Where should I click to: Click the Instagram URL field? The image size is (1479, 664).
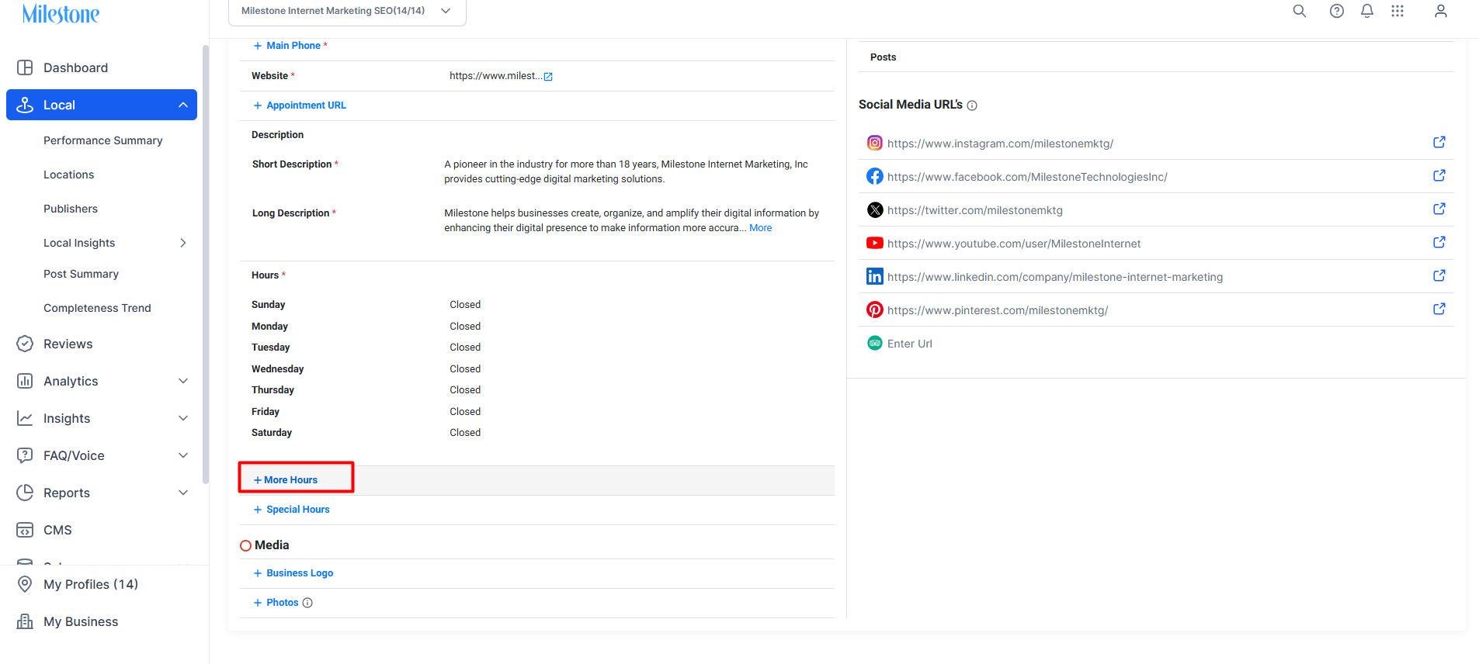[x=1001, y=144]
